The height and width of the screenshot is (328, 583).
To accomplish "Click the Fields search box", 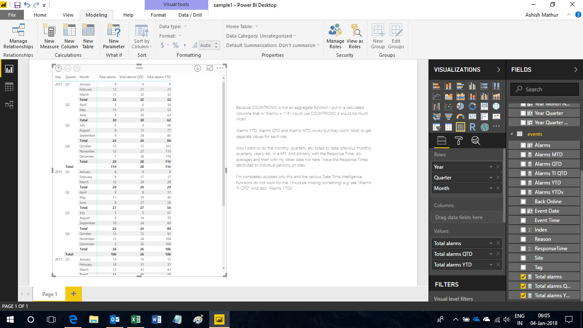I will pos(545,89).
